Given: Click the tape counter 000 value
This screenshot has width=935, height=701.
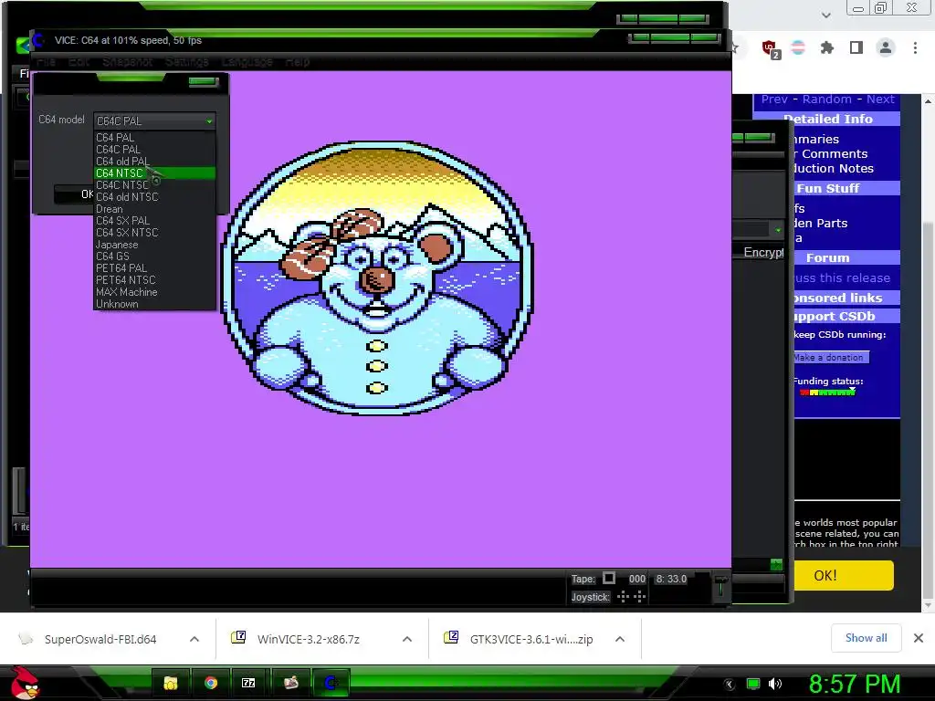Looking at the screenshot, I should tap(636, 579).
